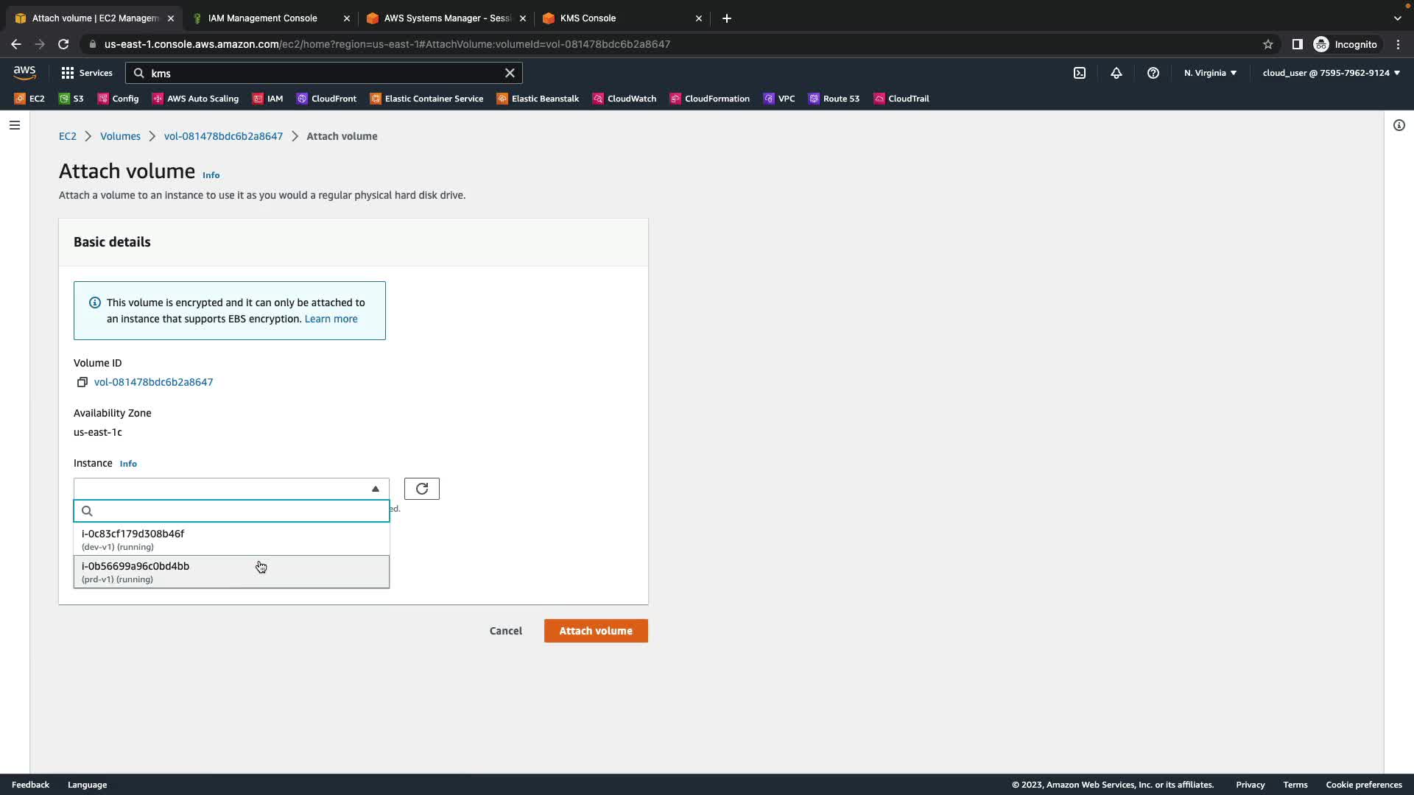Open the info panel icon at right
Image resolution: width=1414 pixels, height=795 pixels.
(1399, 125)
